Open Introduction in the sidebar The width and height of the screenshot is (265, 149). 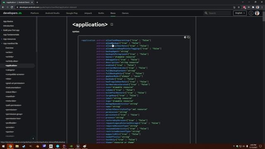(8, 26)
